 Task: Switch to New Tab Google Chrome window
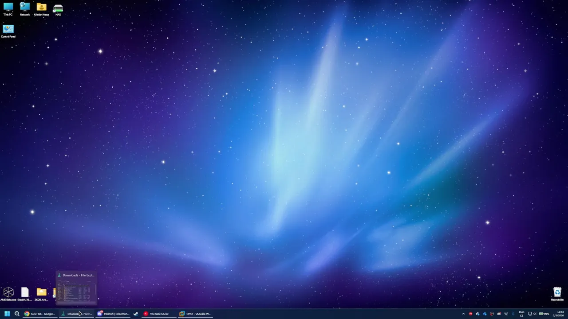tap(40, 314)
